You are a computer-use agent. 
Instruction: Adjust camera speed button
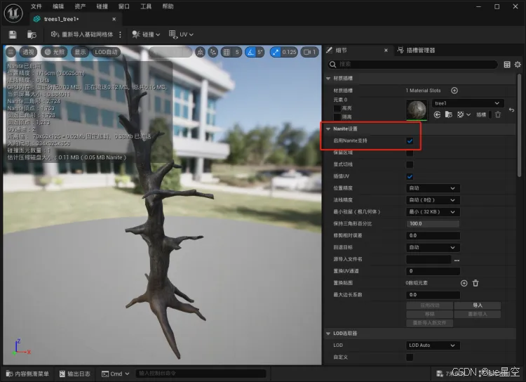309,52
